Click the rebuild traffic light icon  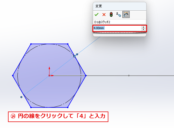111,14
